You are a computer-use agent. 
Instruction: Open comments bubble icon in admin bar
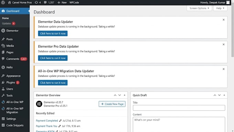pos(45,2)
